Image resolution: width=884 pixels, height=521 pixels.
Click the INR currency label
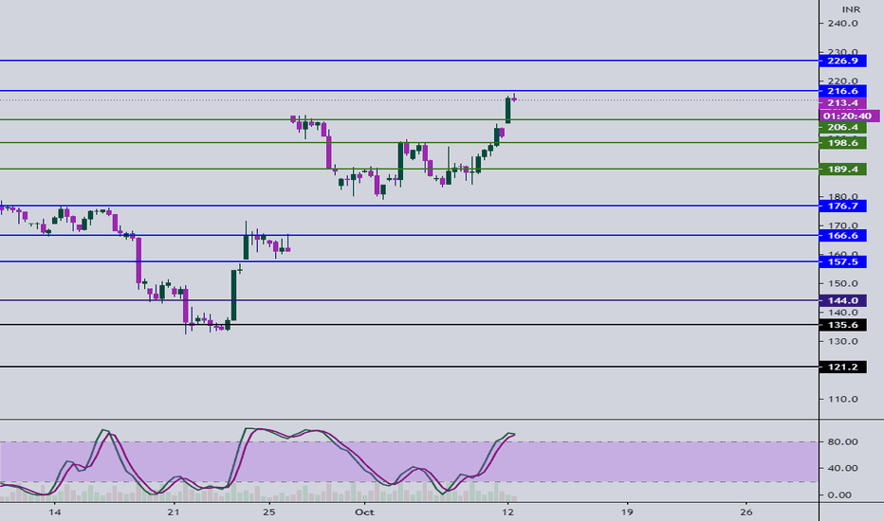(851, 9)
